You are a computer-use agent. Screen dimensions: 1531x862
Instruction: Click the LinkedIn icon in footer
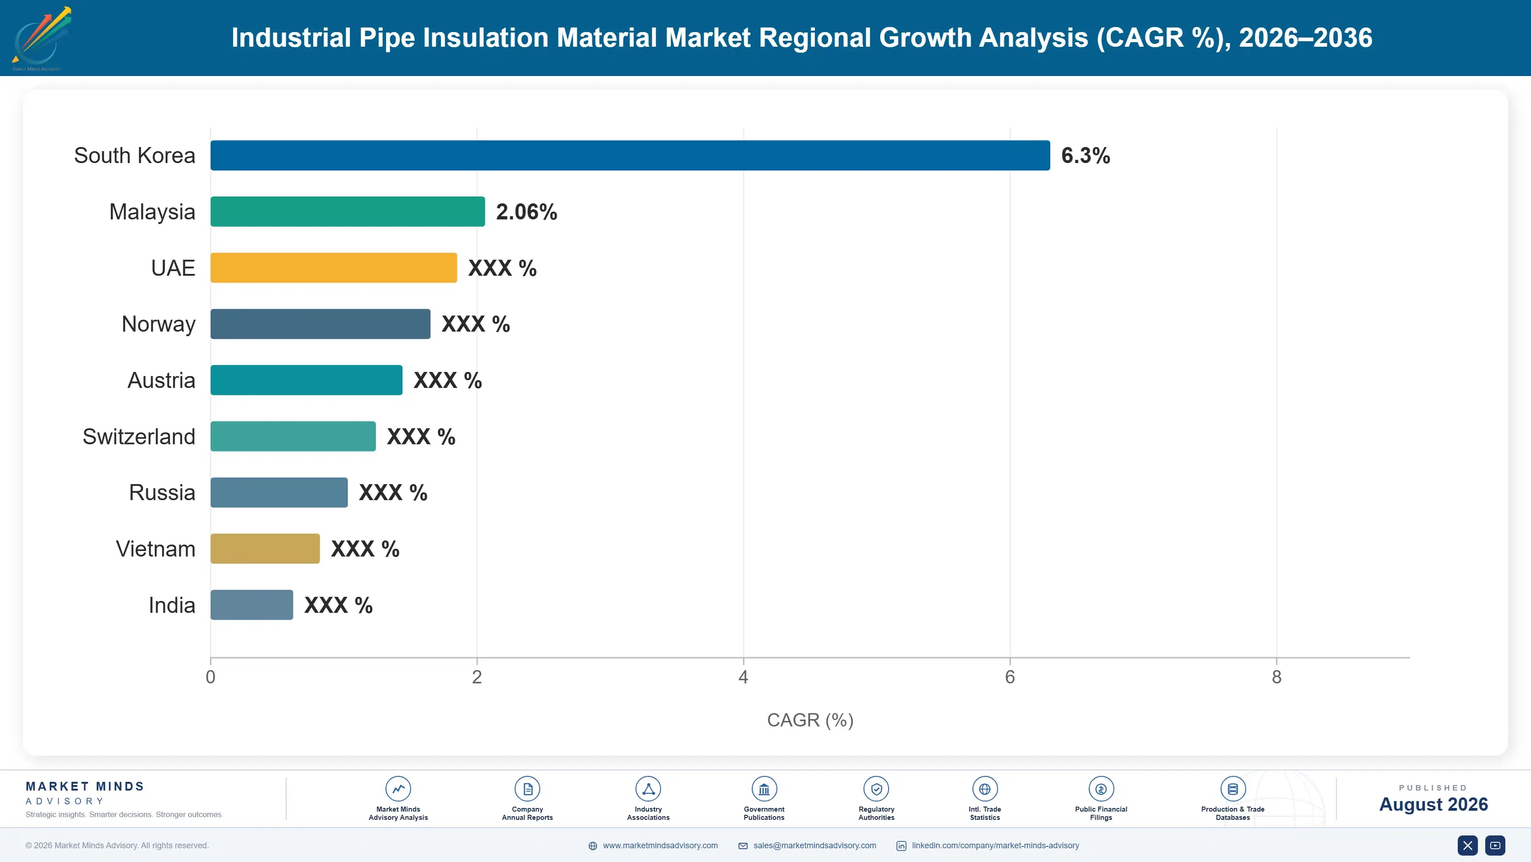tap(901, 846)
